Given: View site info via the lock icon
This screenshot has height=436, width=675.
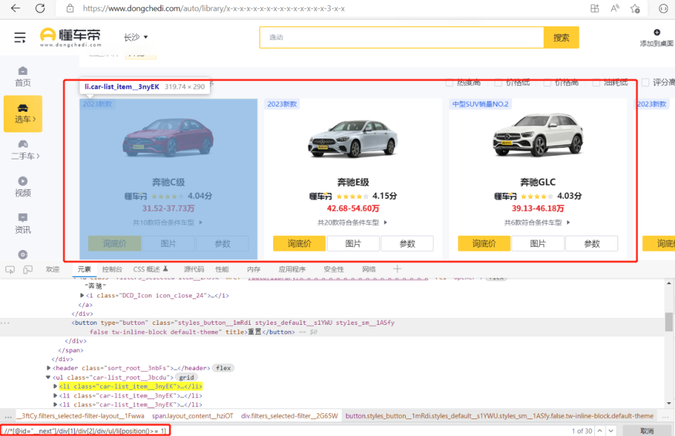Looking at the screenshot, I should pyautogui.click(x=70, y=8).
